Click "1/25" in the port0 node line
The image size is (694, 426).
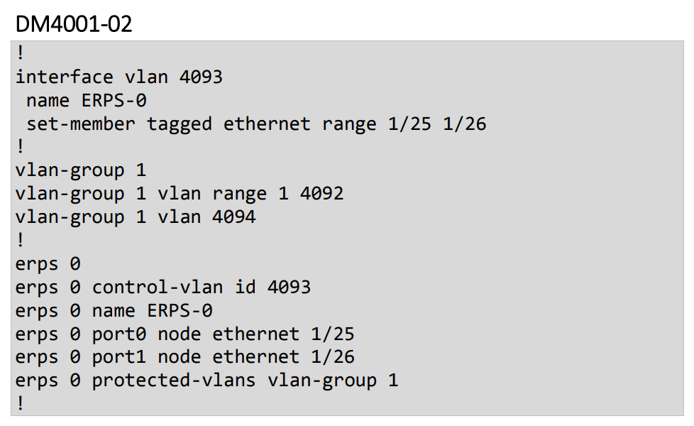tap(332, 334)
